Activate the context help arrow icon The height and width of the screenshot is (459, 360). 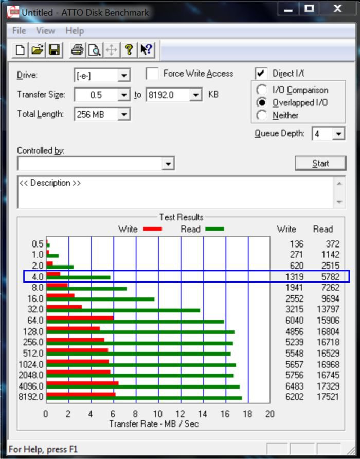[x=146, y=50]
